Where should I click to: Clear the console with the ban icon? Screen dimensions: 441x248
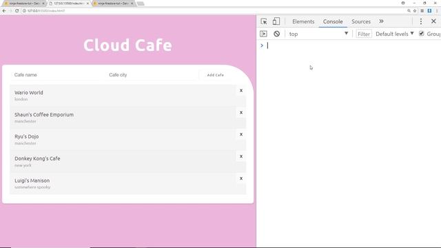click(x=277, y=34)
